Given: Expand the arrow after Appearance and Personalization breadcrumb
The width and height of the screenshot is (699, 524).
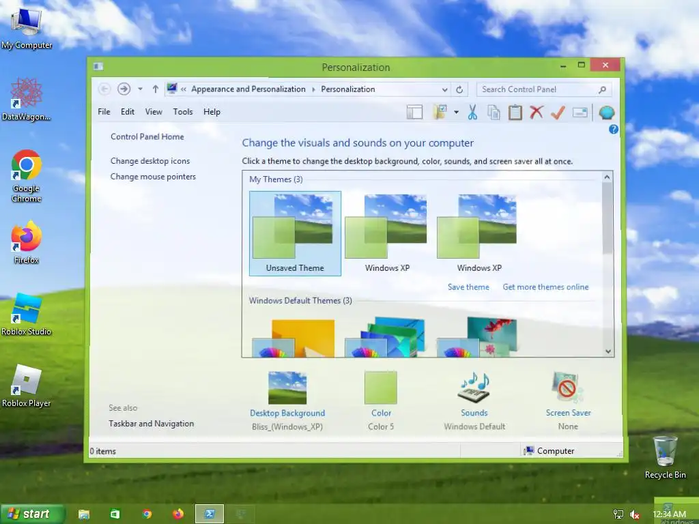Looking at the screenshot, I should (x=313, y=89).
